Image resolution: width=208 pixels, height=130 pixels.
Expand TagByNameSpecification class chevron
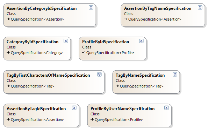point(175,75)
